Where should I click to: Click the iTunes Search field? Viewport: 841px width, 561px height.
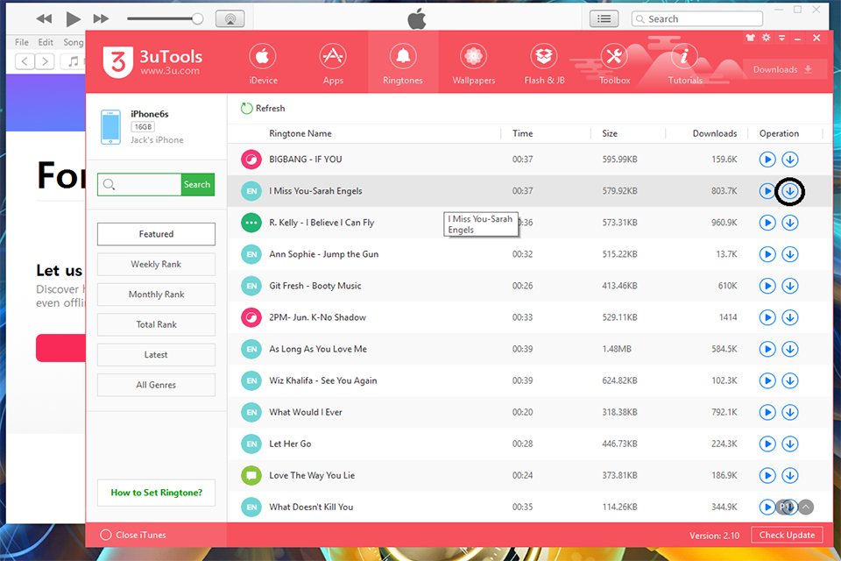pos(697,18)
